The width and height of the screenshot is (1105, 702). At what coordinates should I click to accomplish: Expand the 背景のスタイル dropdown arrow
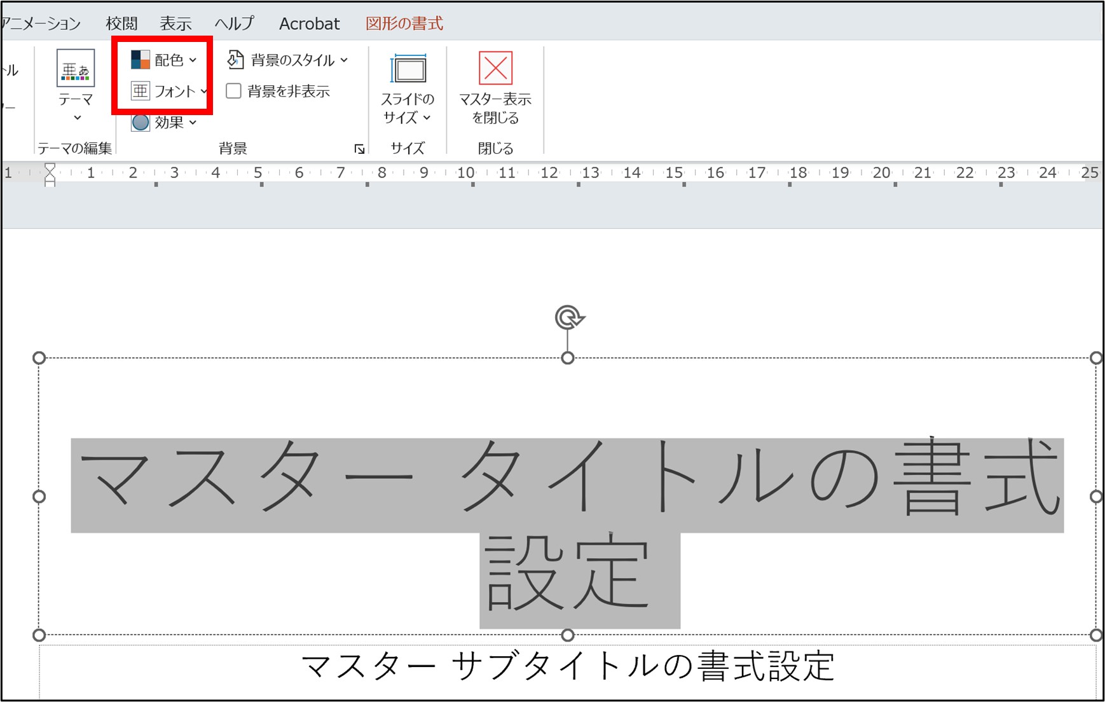click(345, 60)
